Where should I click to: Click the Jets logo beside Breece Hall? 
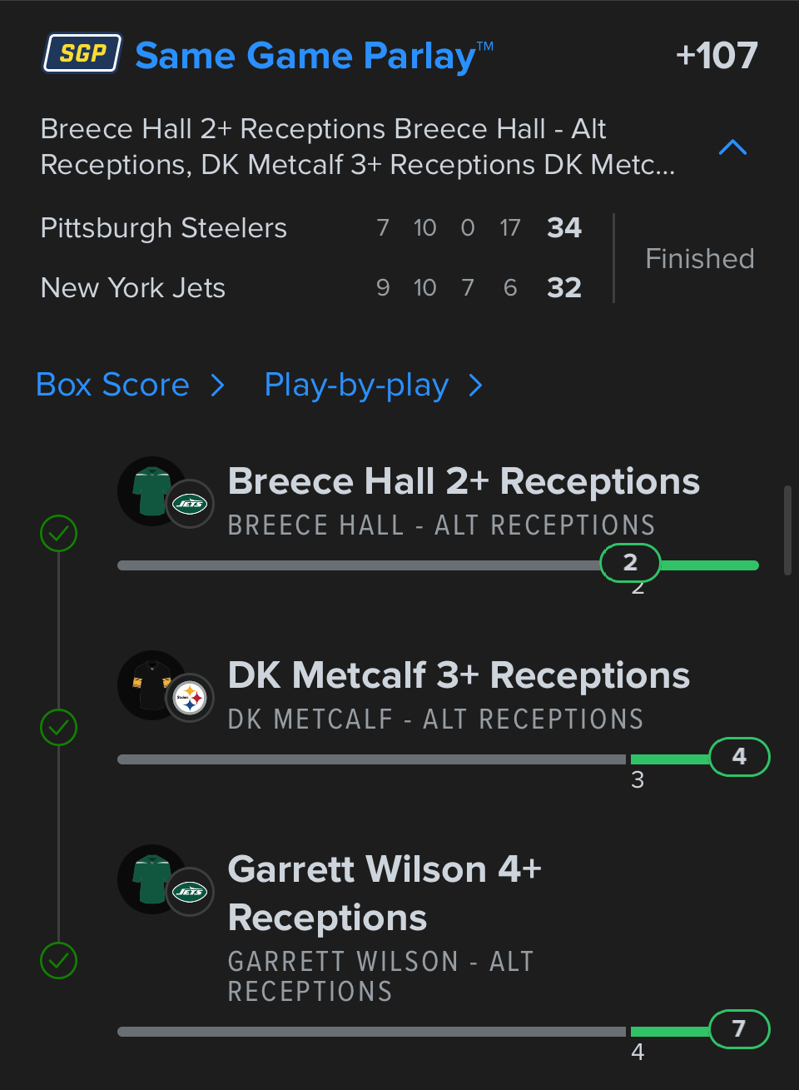(x=190, y=504)
